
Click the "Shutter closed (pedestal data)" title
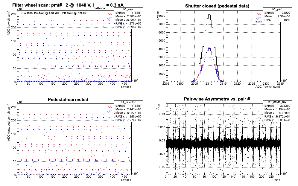coord(217,6)
